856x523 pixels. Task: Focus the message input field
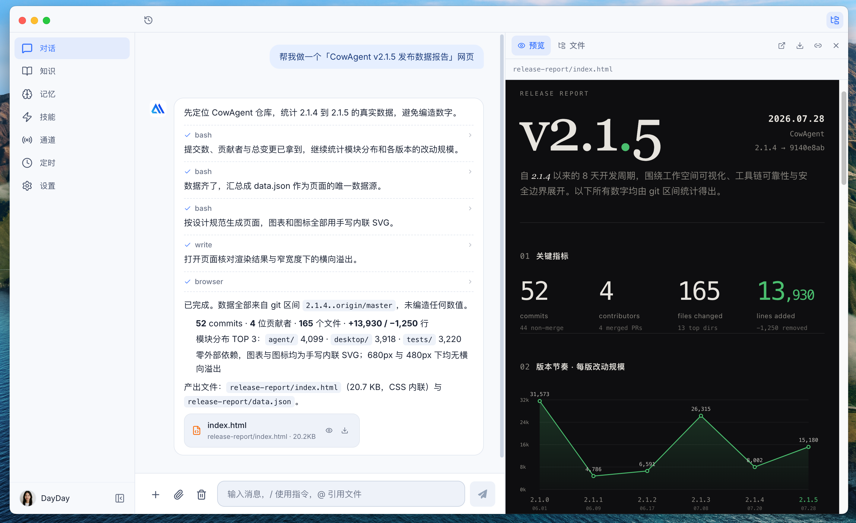click(x=341, y=494)
